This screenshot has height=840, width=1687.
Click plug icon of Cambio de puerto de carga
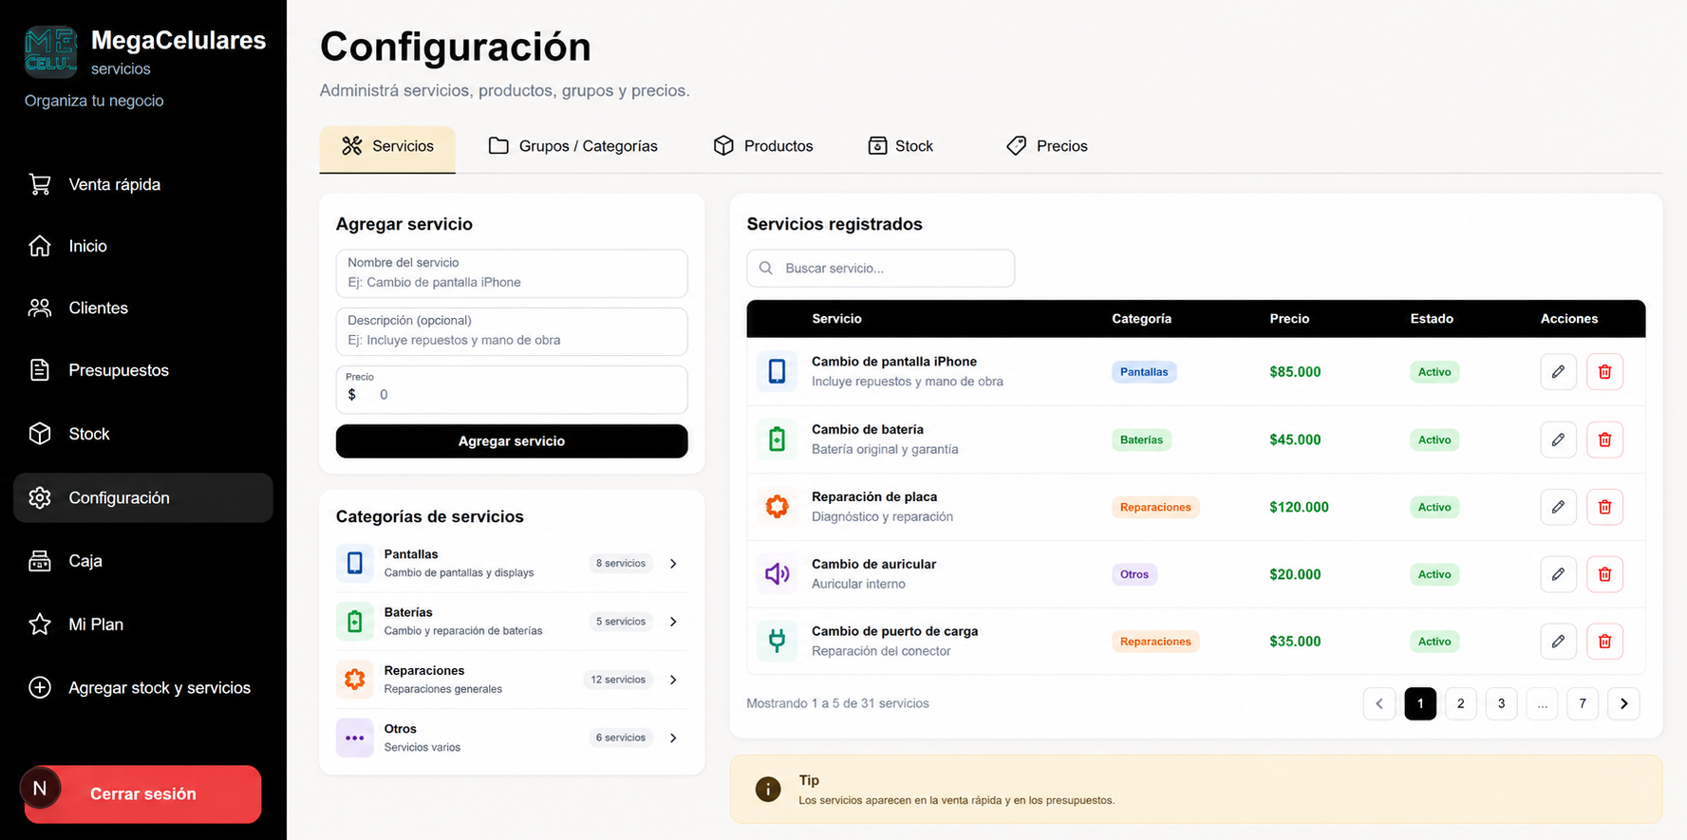[777, 641]
